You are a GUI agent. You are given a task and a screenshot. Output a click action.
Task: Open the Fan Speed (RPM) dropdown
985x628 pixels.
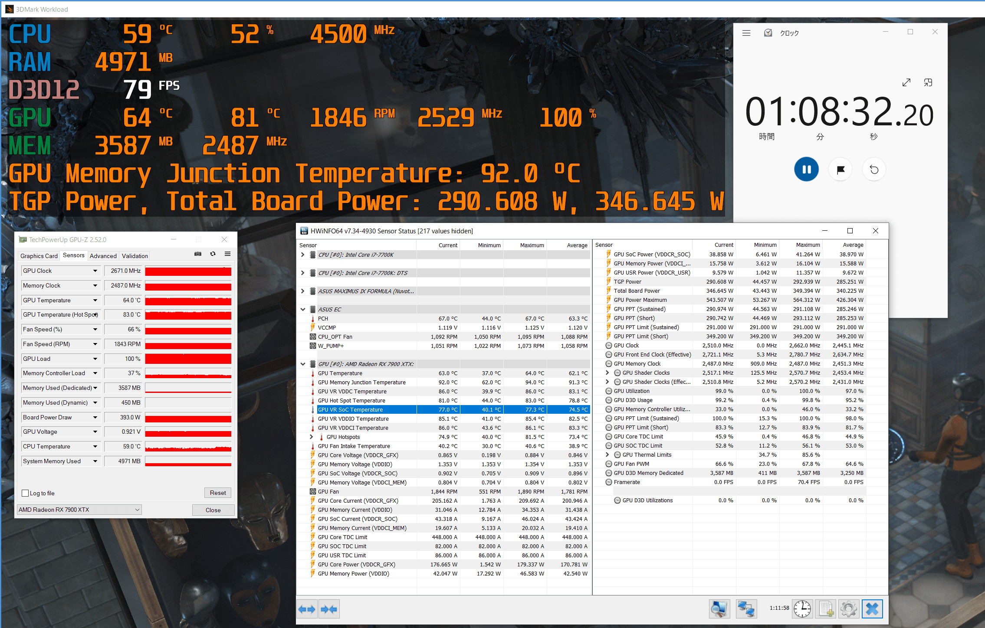[95, 344]
